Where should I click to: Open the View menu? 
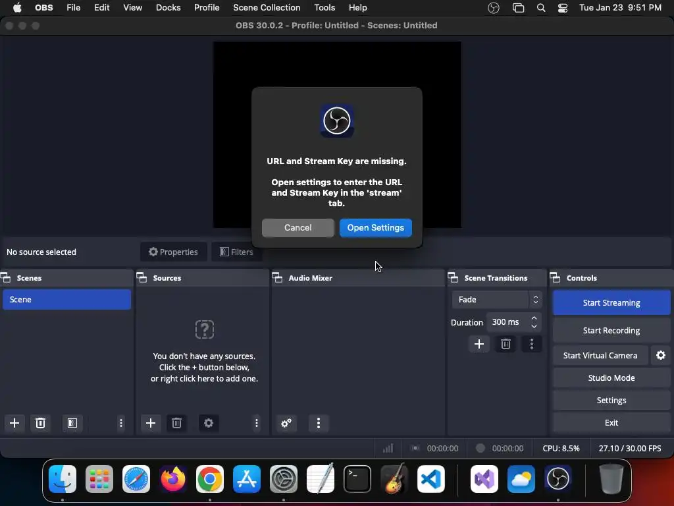coord(132,8)
